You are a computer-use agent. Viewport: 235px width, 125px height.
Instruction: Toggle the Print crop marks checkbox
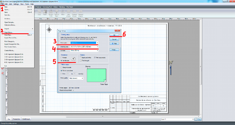click(95, 58)
